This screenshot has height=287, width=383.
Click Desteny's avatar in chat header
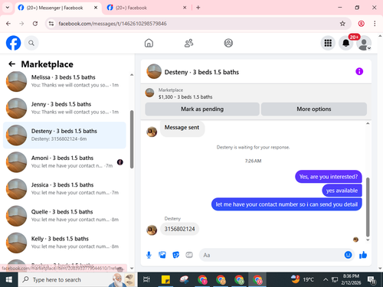154,71
